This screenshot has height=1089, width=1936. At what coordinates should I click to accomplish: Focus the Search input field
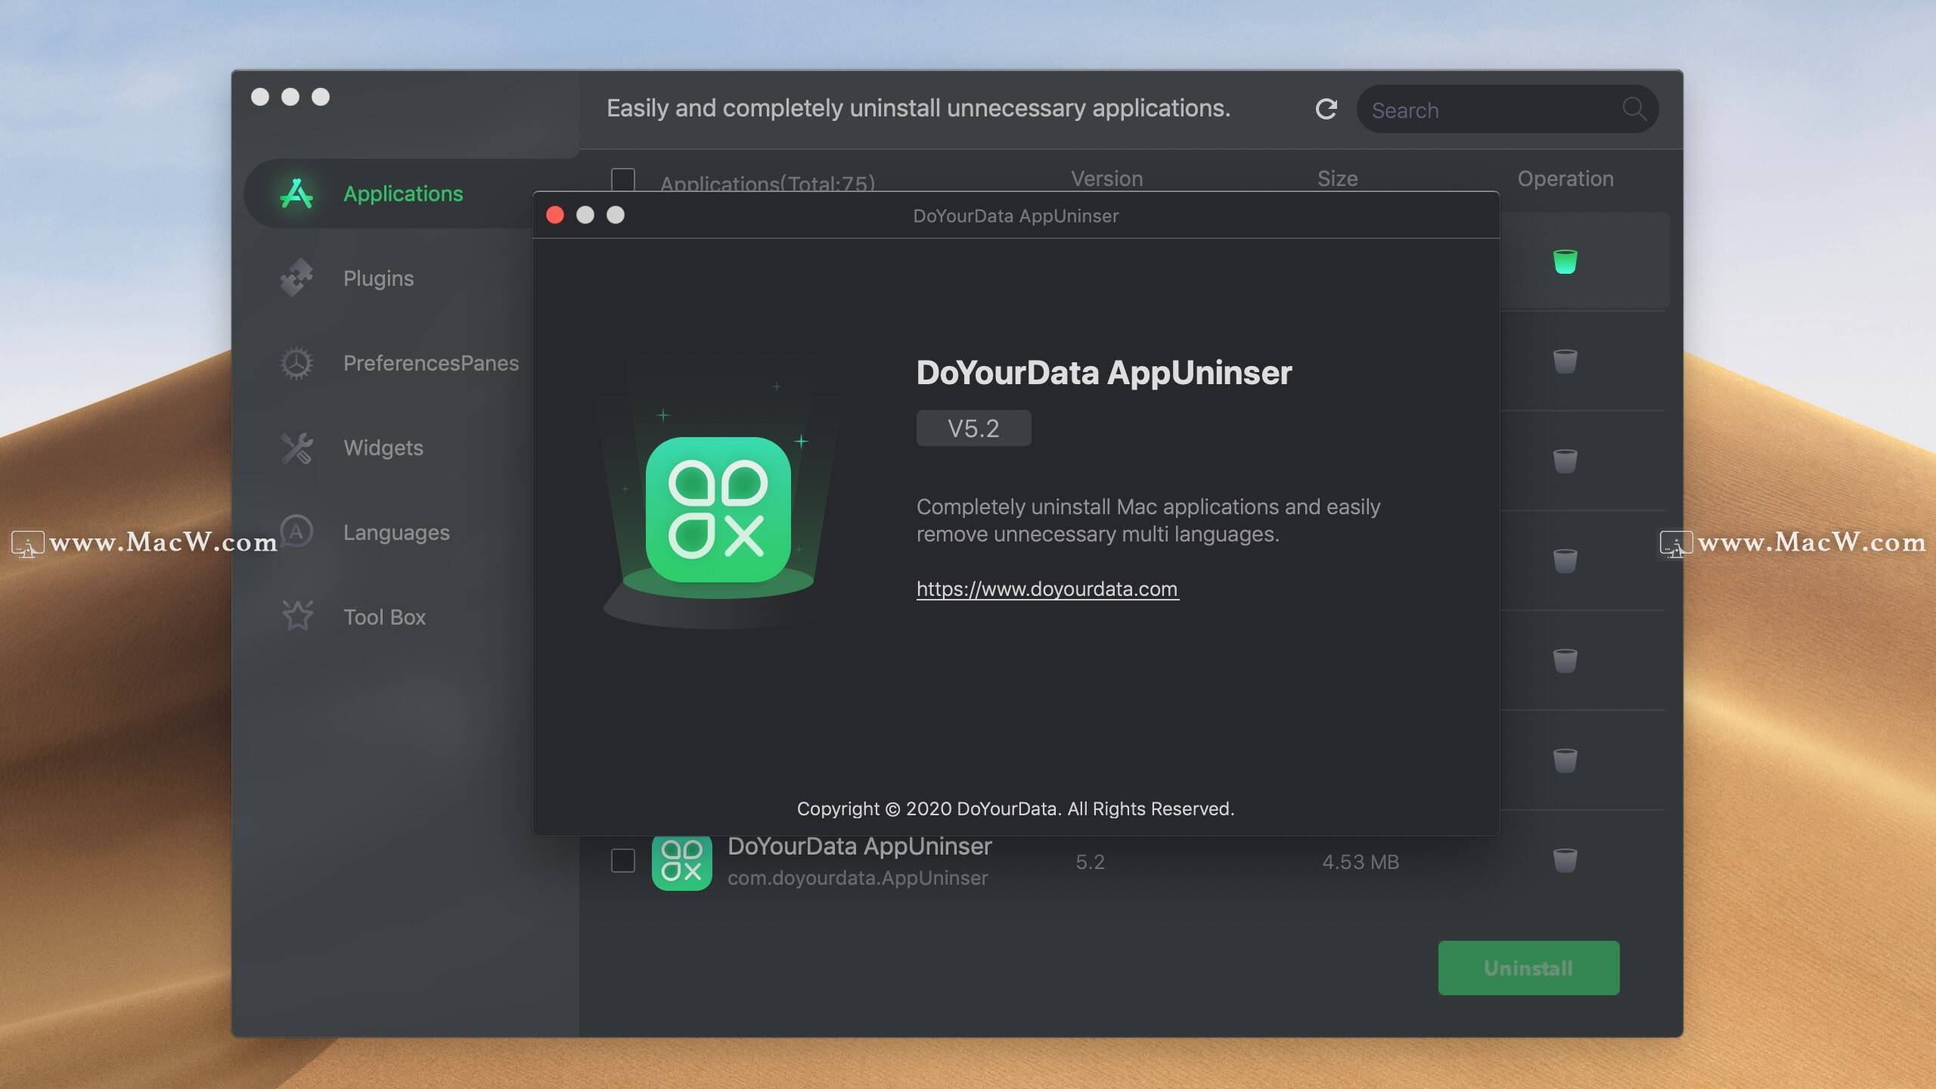[1507, 110]
